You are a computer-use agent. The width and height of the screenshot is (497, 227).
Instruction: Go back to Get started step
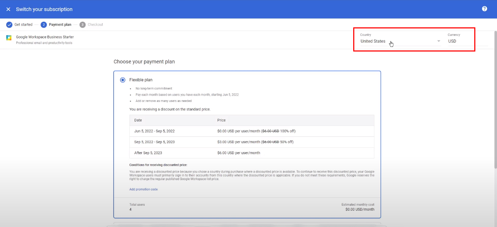click(x=23, y=25)
